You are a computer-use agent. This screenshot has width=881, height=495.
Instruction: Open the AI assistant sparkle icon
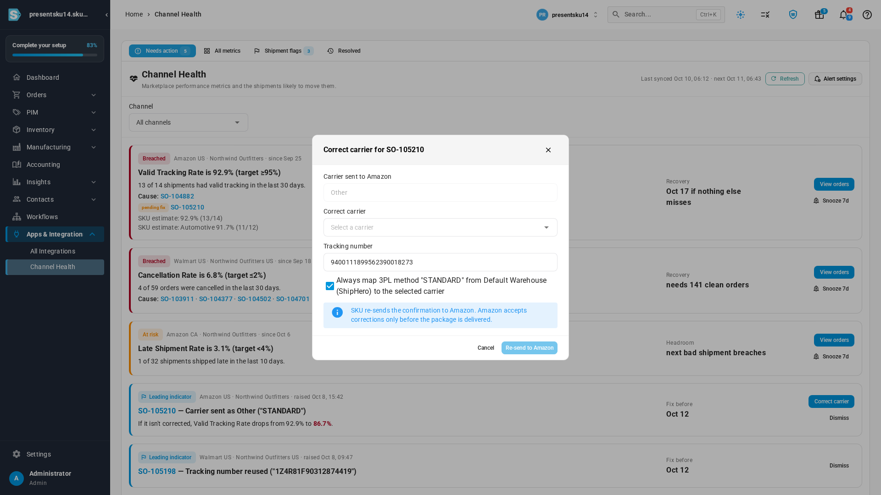click(741, 15)
